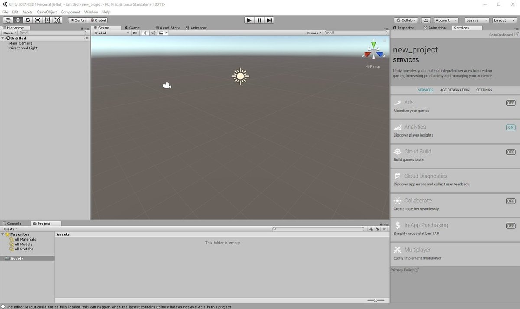520x309 pixels.
Task: Select the Scale tool
Action: [38, 20]
